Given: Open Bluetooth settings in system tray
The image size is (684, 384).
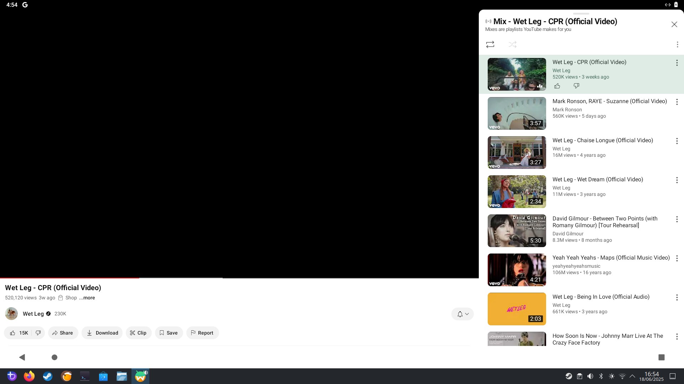Looking at the screenshot, I should point(601,376).
